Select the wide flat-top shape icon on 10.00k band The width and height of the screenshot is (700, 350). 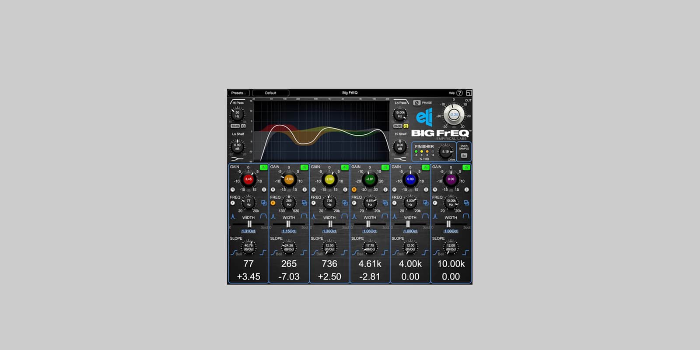coord(466,217)
